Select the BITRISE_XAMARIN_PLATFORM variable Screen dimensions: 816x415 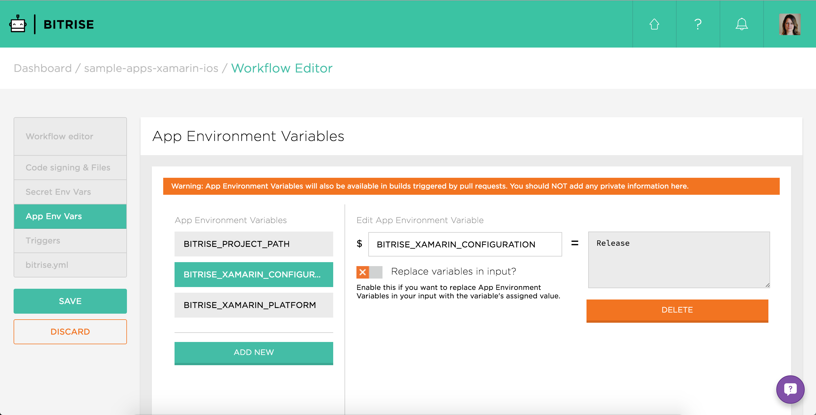[x=254, y=305]
